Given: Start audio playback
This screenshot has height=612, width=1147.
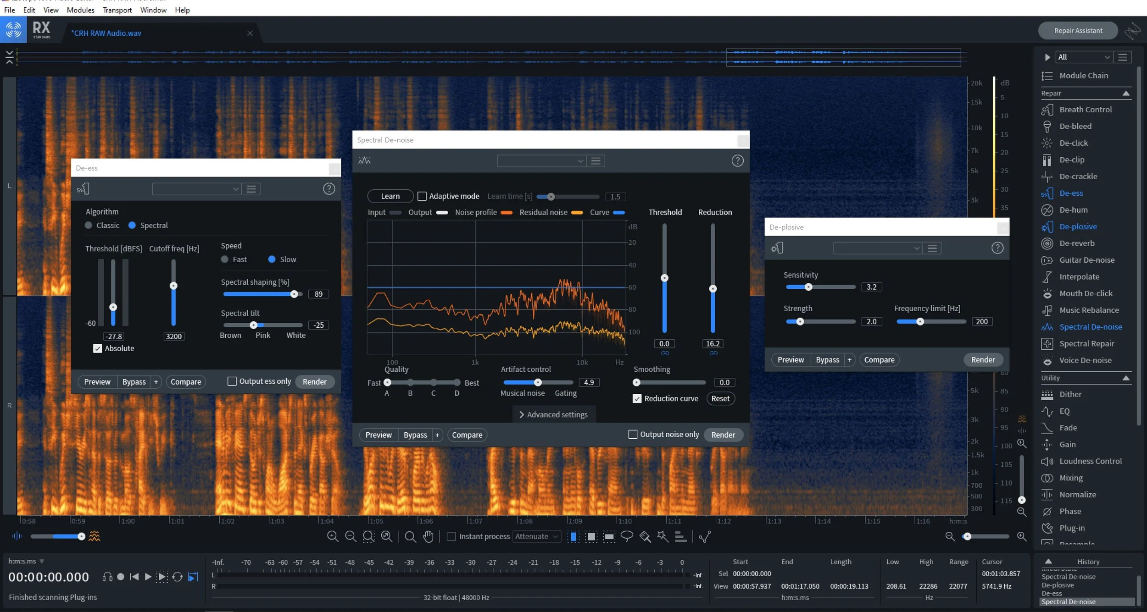Looking at the screenshot, I should pos(148,577).
